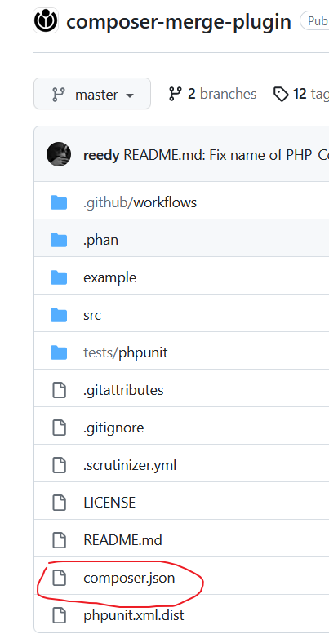Click the tests/phpunit folder icon

[59, 352]
